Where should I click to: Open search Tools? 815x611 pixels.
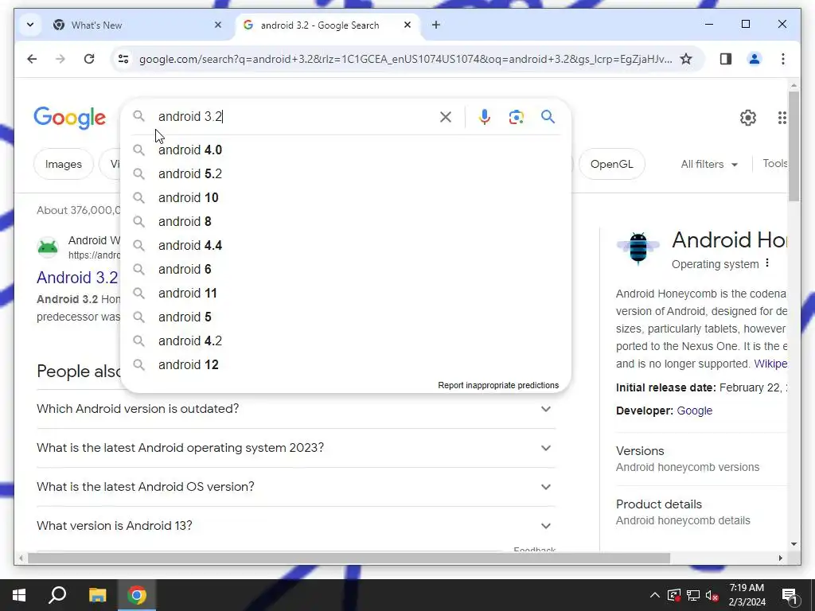(x=774, y=164)
